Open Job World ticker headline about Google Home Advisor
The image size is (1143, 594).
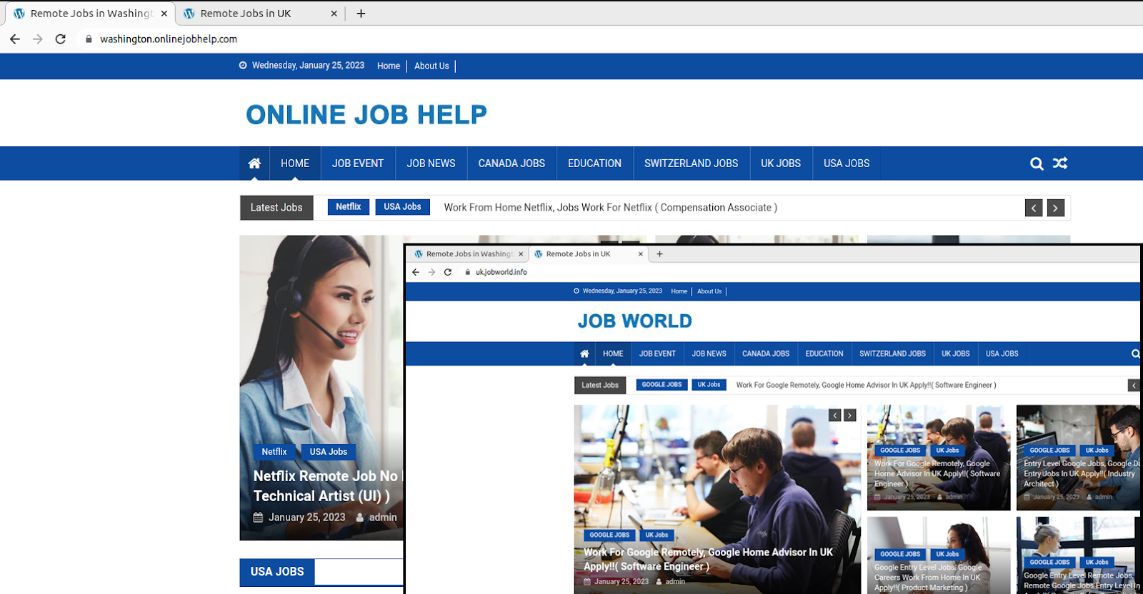coord(866,386)
